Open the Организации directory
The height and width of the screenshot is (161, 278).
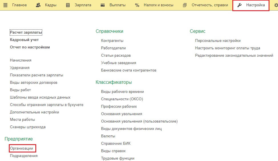pyautogui.click(x=21, y=148)
